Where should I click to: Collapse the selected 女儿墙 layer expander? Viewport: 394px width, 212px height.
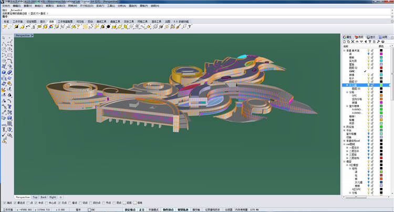[x=347, y=85]
